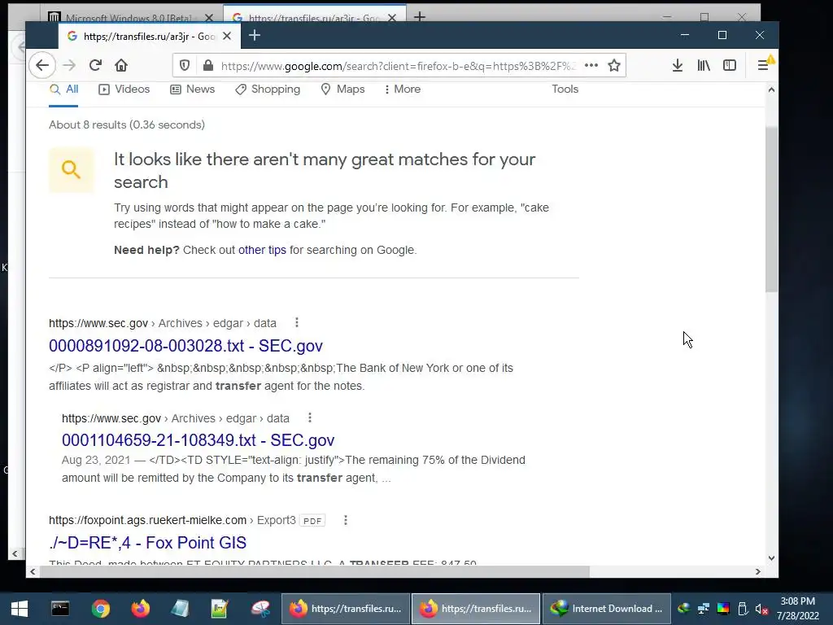Click the vertical scrollbar thumb
Screen dimensions: 833x625
pos(771,209)
